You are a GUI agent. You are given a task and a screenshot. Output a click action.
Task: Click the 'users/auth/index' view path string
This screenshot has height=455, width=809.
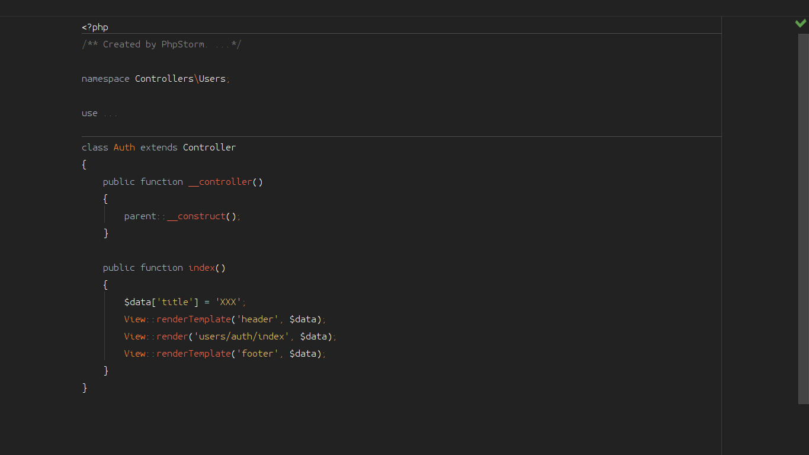pyautogui.click(x=241, y=337)
